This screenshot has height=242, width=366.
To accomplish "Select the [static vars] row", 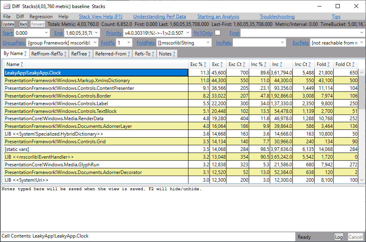I will tap(181, 149).
